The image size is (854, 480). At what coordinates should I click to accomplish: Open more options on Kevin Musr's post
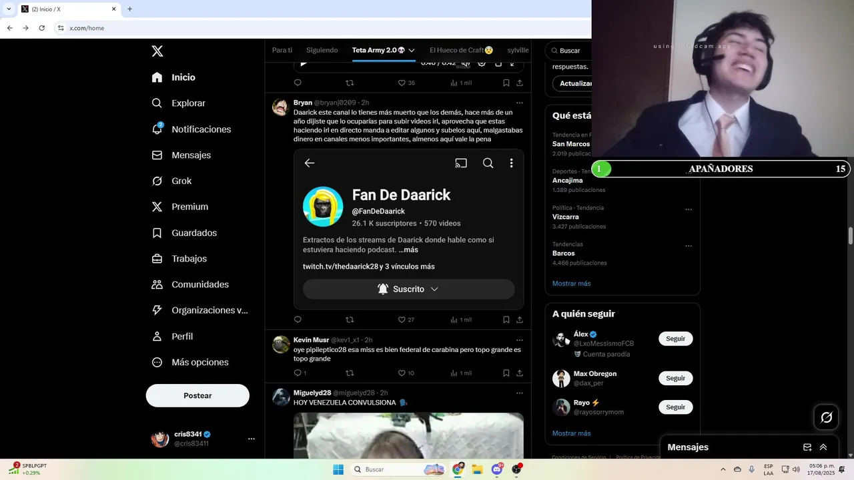pyautogui.click(x=520, y=340)
